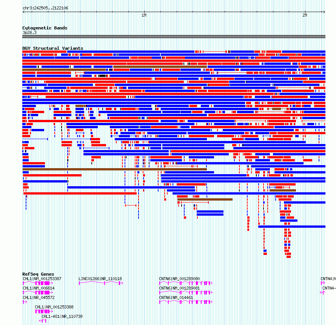
Task: Open the Cytogenetic Bands track title
Action: 45,28
